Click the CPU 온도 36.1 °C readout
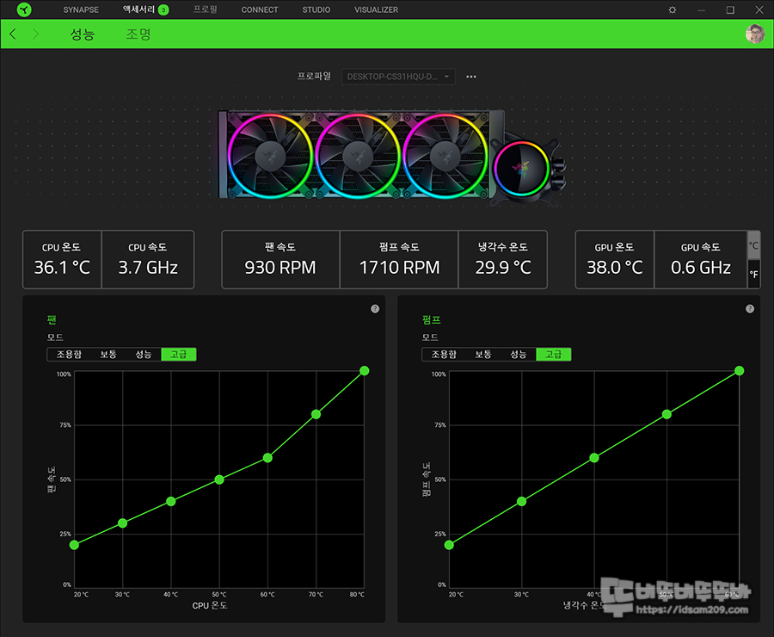Image resolution: width=774 pixels, height=637 pixels. 62,259
